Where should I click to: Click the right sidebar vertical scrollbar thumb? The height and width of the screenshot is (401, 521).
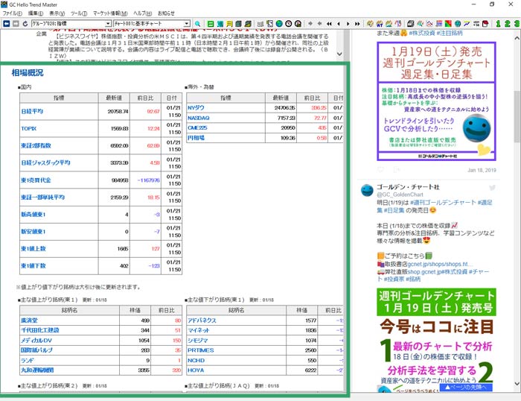[x=517, y=116]
